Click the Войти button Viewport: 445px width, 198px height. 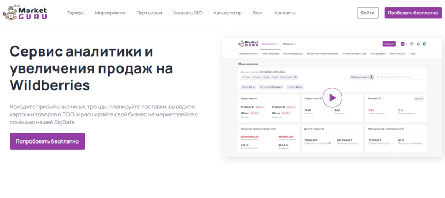click(x=367, y=13)
